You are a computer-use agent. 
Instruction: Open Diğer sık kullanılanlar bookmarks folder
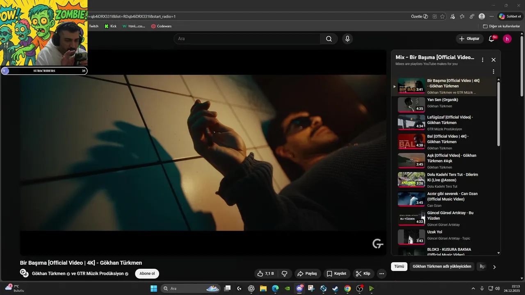501,26
